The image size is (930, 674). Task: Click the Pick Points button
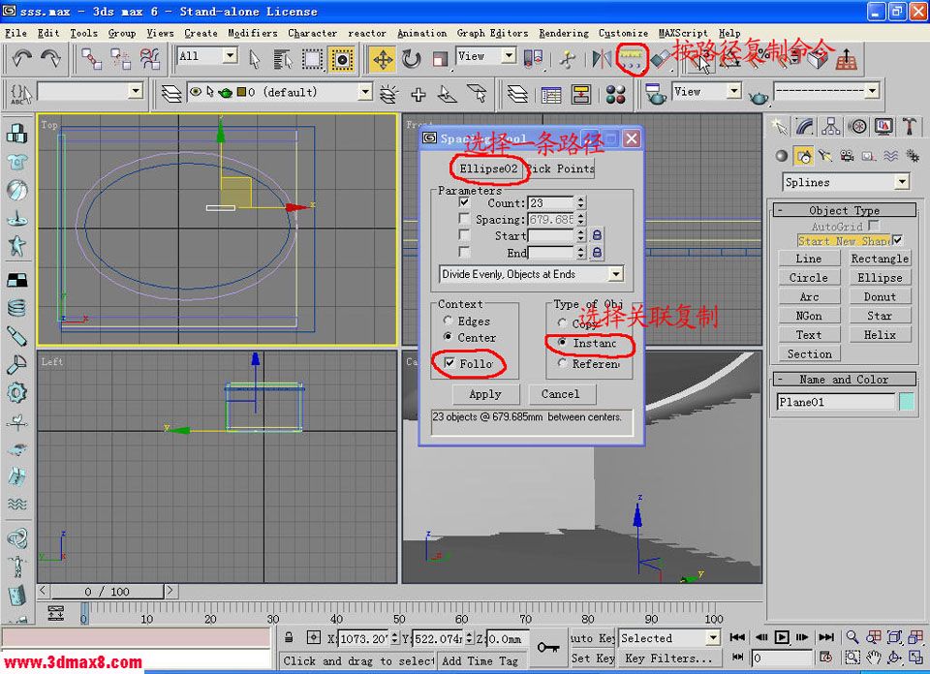click(561, 168)
